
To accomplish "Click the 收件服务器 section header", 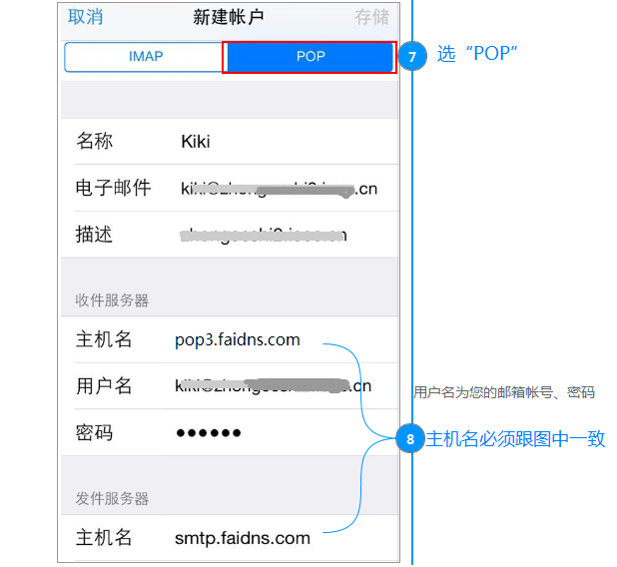I will (x=112, y=300).
